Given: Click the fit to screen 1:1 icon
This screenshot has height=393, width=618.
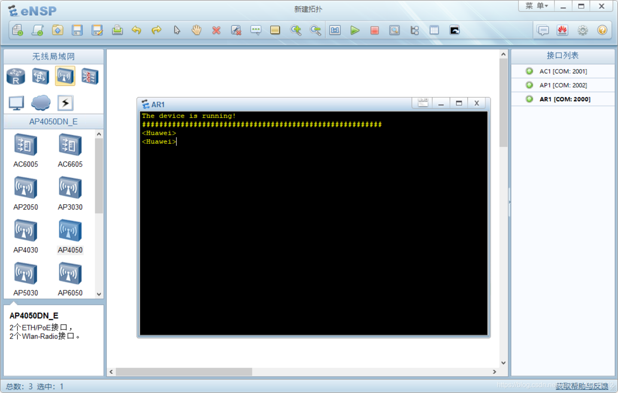Looking at the screenshot, I should pyautogui.click(x=335, y=30).
